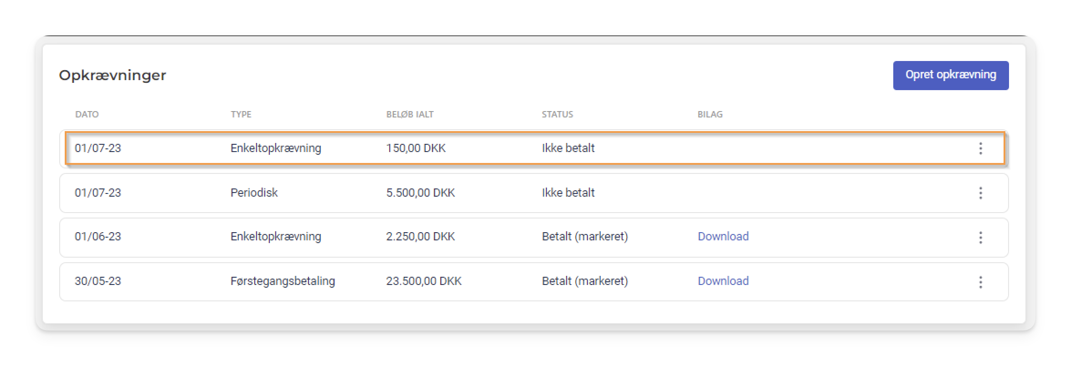
Task: Click the Førstegangsbetaling type cell
Action: 283,281
